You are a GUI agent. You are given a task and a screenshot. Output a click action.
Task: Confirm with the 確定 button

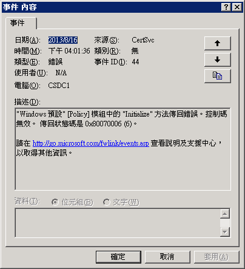pyautogui.click(x=118, y=257)
